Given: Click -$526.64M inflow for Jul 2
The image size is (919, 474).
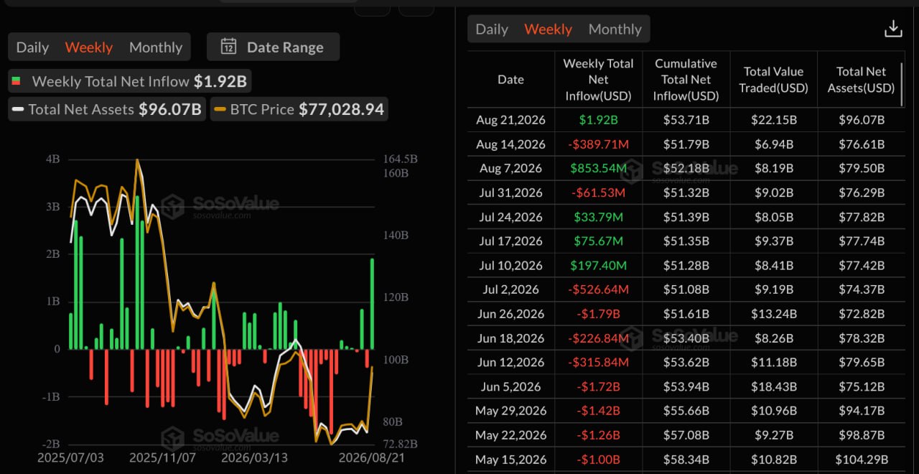Looking at the screenshot, I should click(598, 289).
